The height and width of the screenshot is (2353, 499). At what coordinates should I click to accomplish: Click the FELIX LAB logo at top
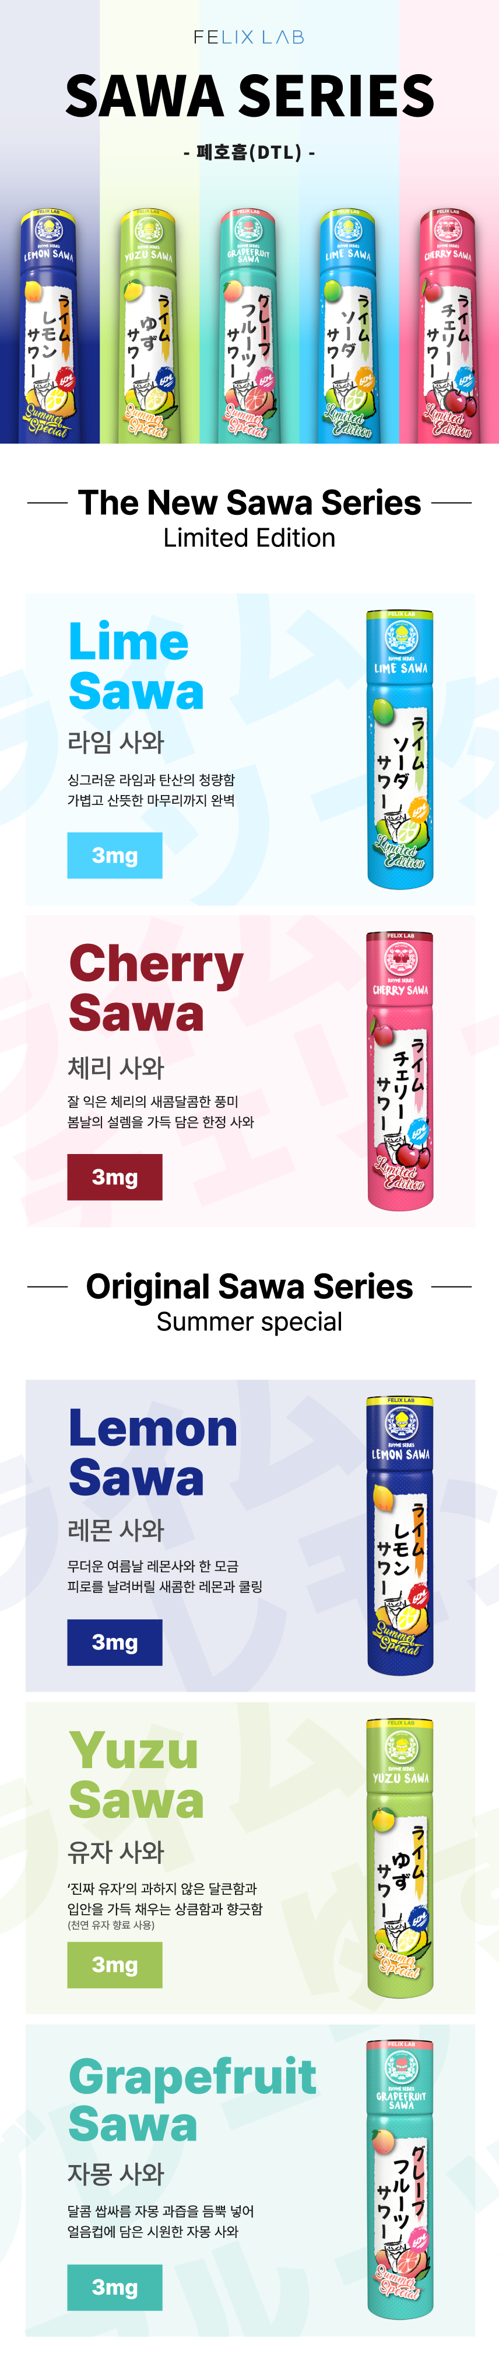click(x=249, y=37)
